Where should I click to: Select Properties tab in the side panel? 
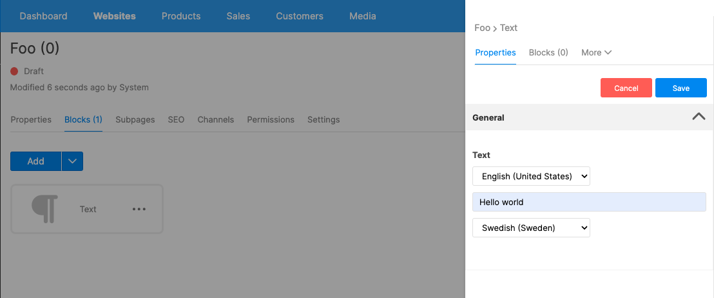496,52
